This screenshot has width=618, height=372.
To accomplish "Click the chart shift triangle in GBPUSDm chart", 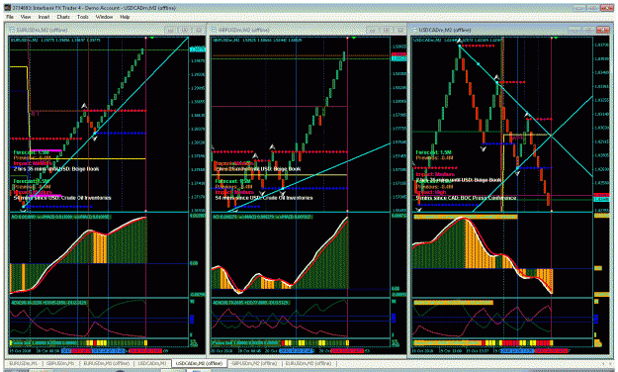I will (x=354, y=38).
